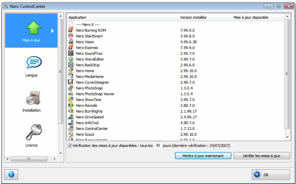Close the Nero ControlCenter window
The image size is (296, 184).
289,6
